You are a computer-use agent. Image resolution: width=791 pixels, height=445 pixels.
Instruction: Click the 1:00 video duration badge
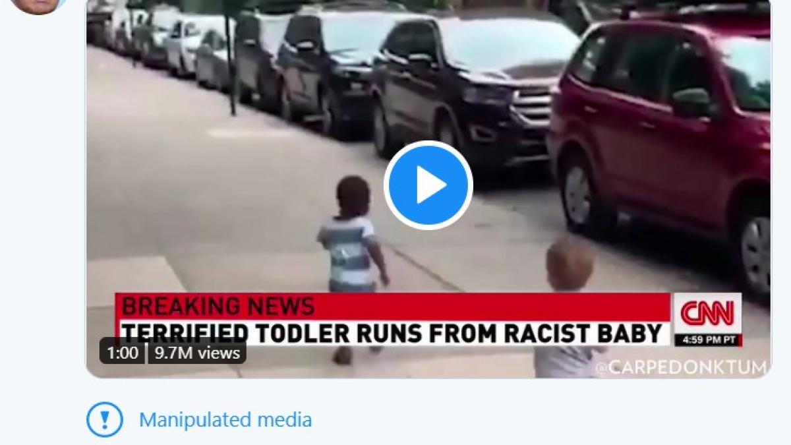(x=123, y=353)
